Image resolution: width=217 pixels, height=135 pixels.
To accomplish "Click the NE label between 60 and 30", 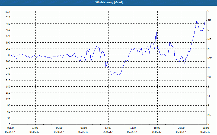I will (x=209, y=115).
